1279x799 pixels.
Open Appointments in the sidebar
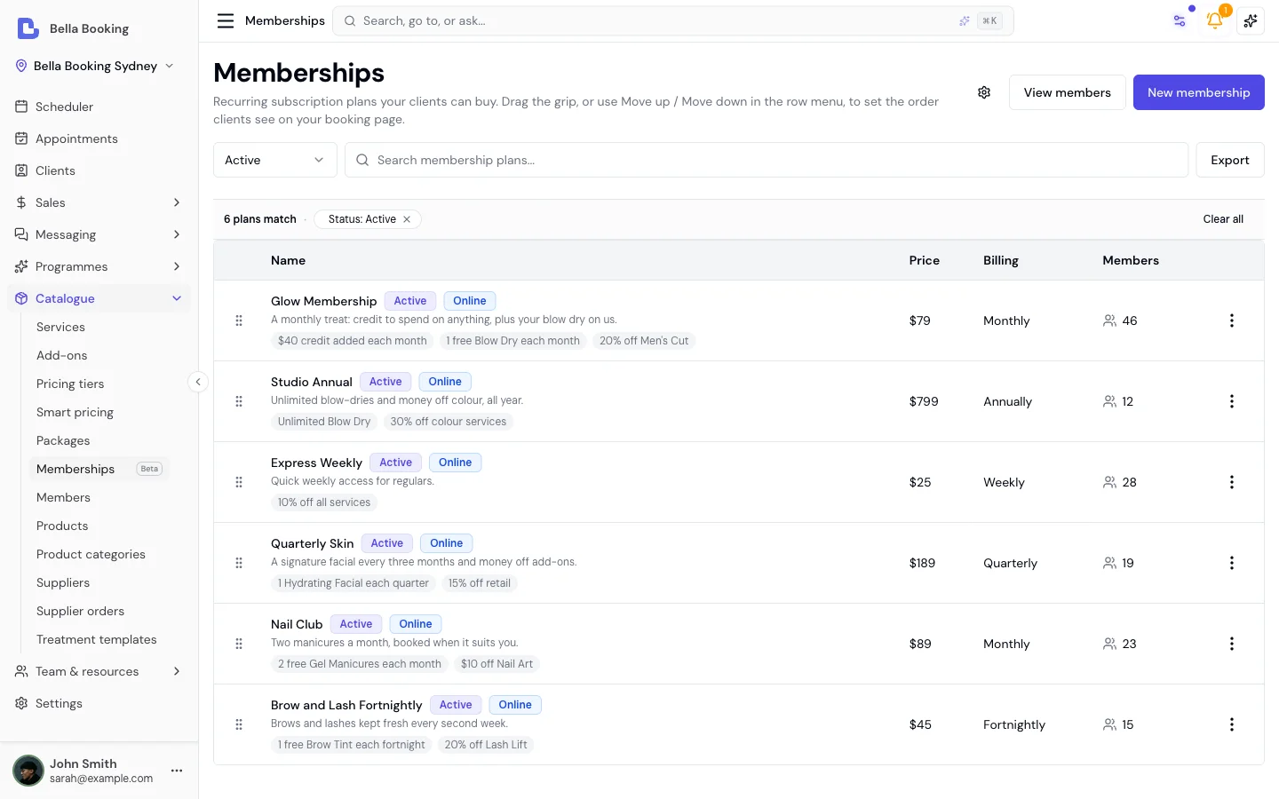coord(99,138)
